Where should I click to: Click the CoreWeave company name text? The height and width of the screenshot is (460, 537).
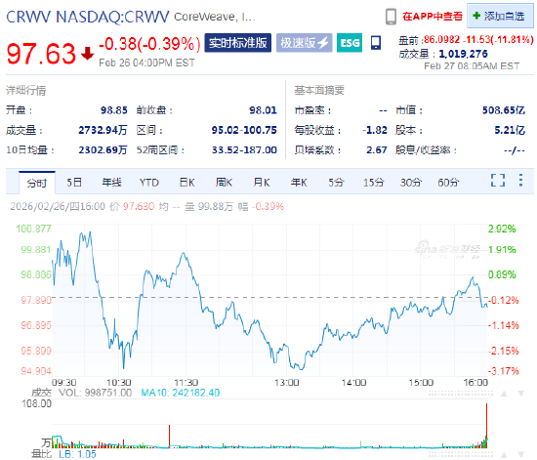(x=215, y=17)
